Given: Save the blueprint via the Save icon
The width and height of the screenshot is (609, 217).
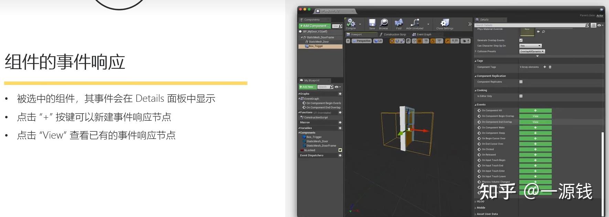Looking at the screenshot, I should (372, 23).
